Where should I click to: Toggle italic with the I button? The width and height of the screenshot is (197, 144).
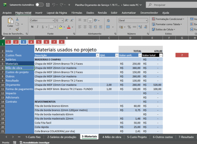pos(37,27)
